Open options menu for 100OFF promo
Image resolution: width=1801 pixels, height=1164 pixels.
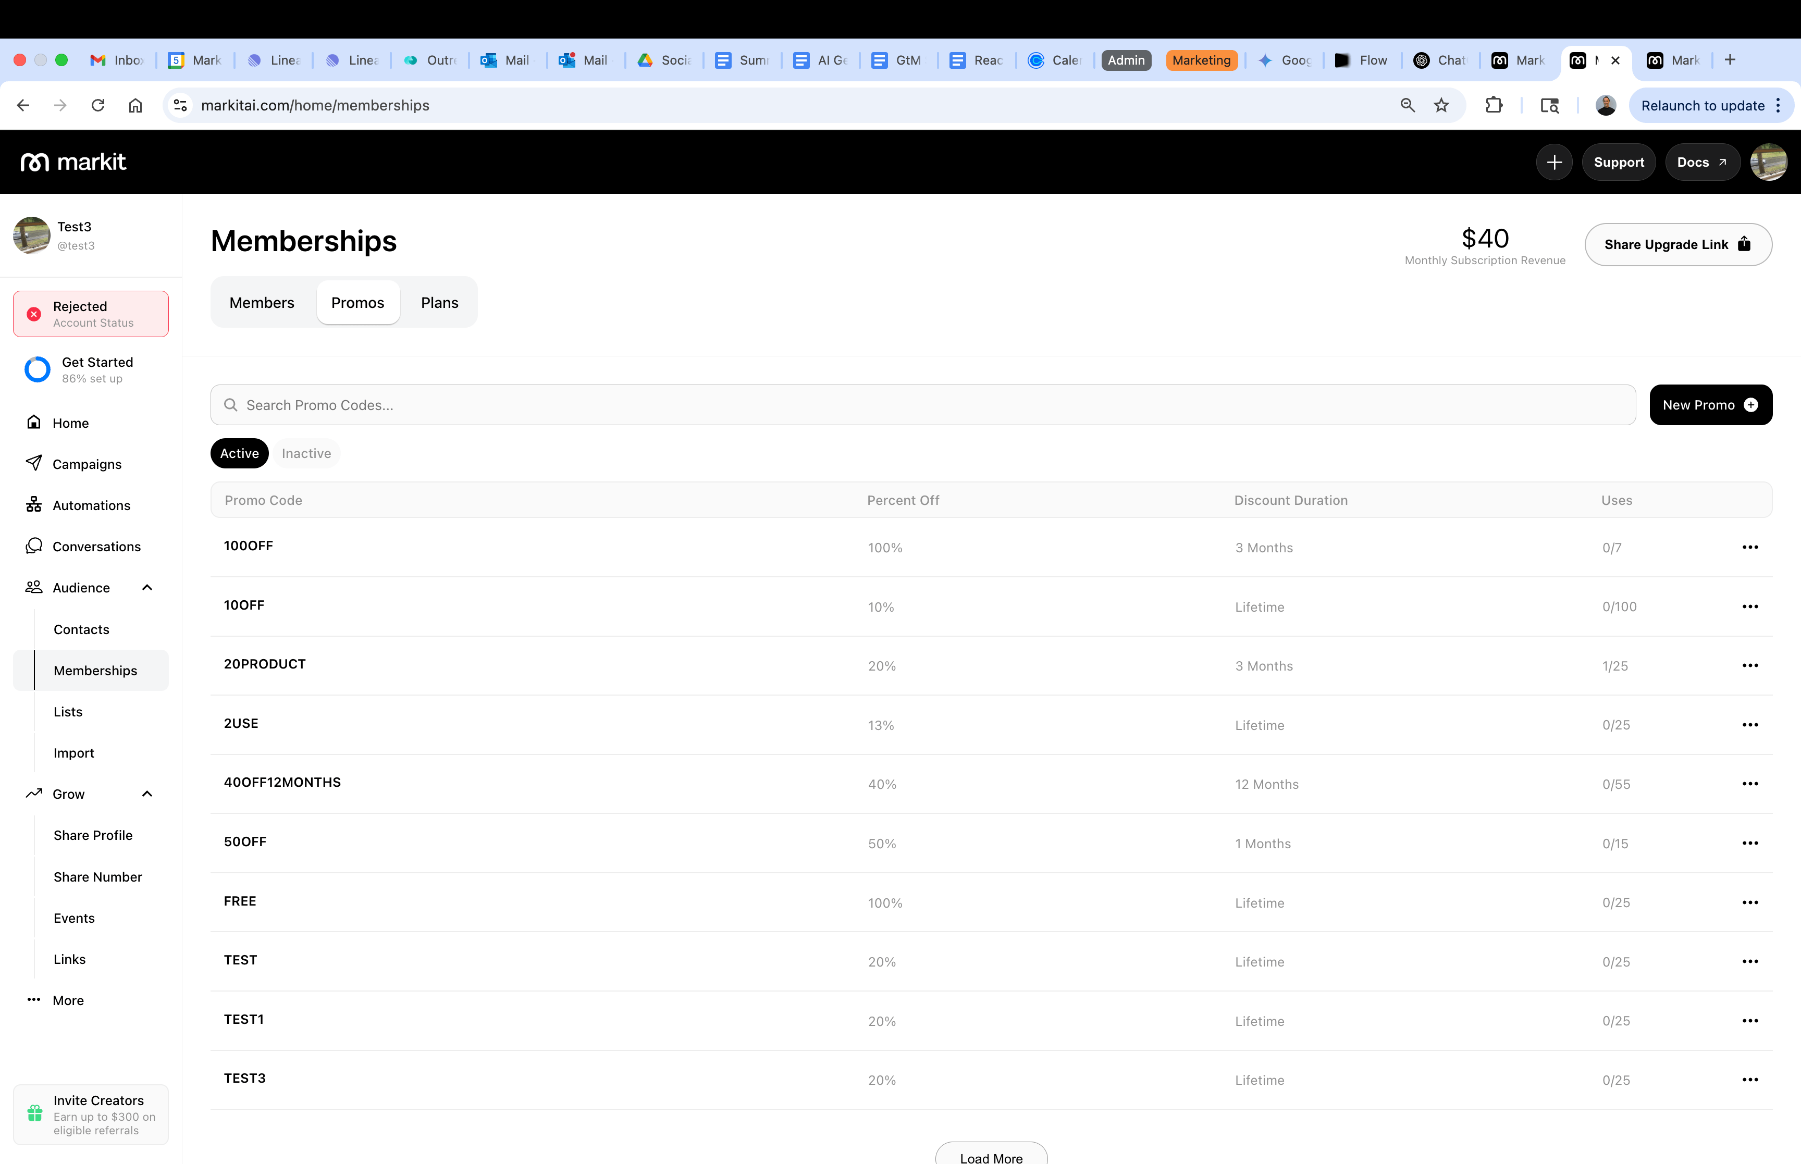1749,547
